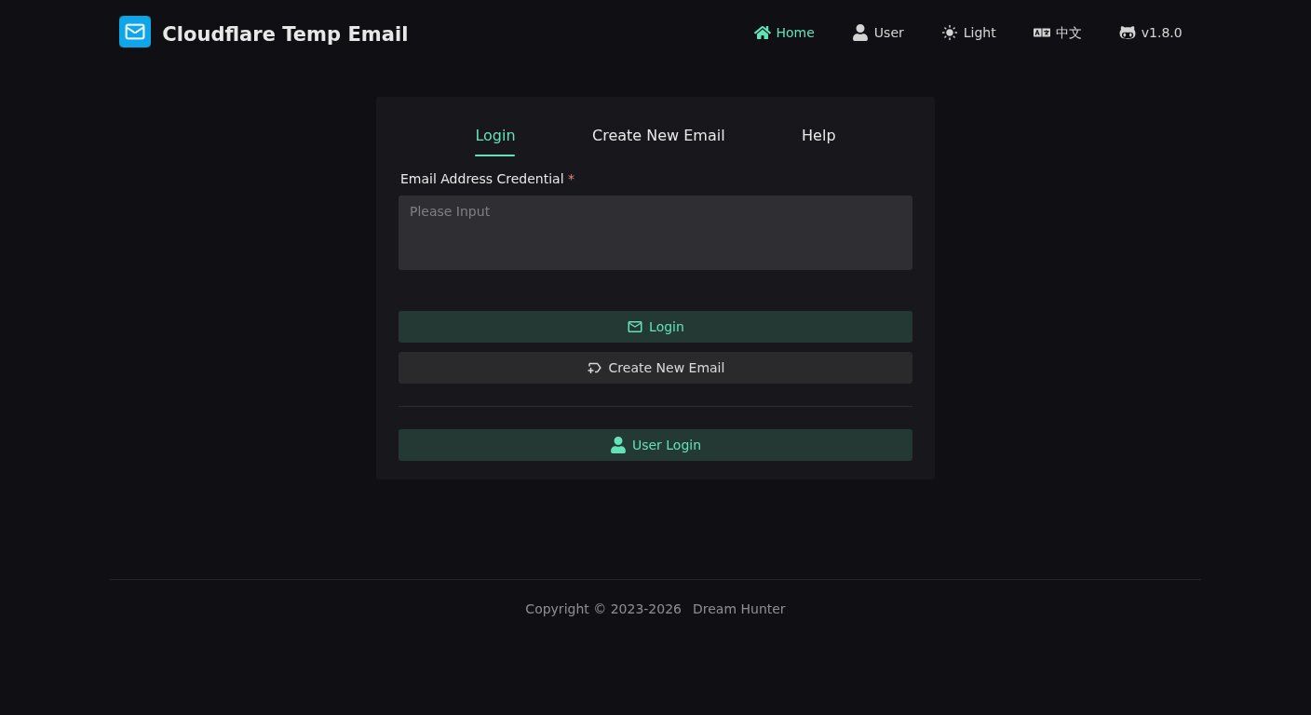Click the gray Create New Email button
1311x715 pixels.
pyautogui.click(x=655, y=368)
